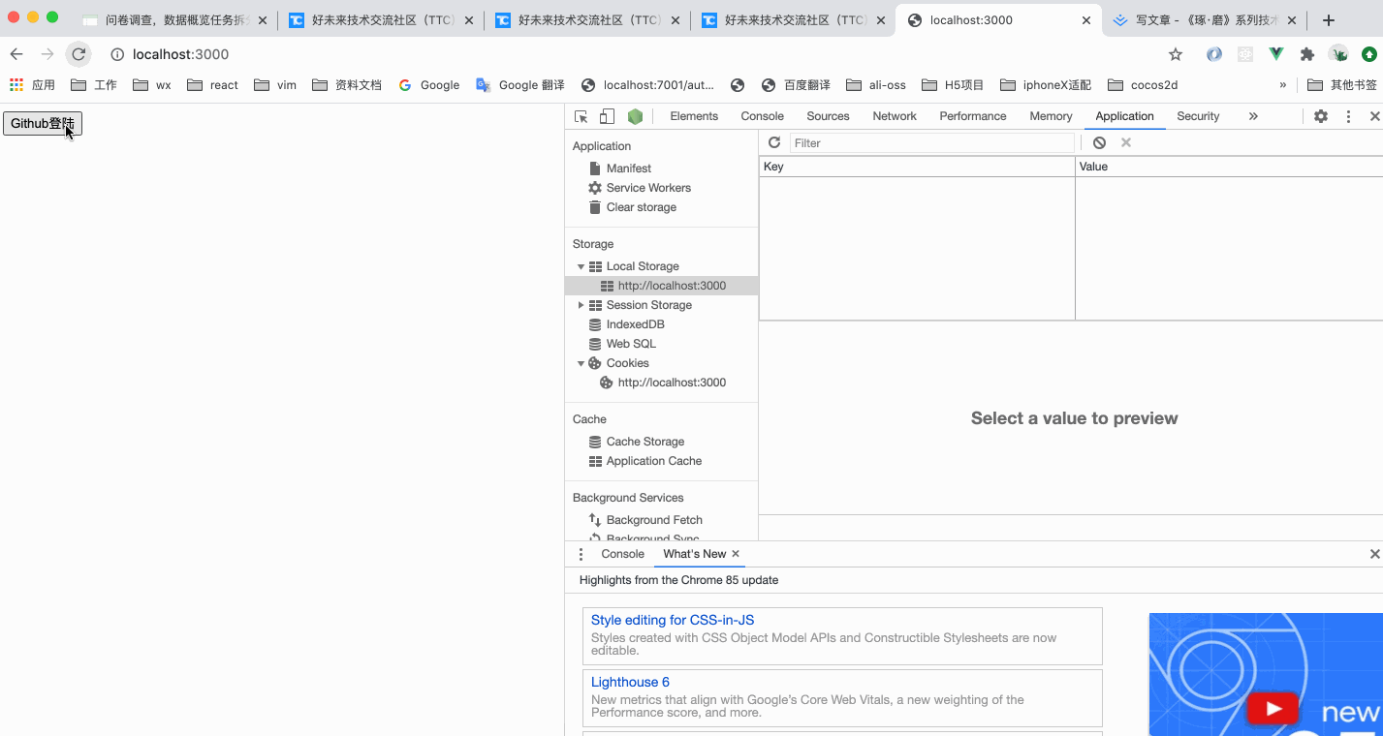Open the DevTools three-dot customize menu

[1348, 115]
